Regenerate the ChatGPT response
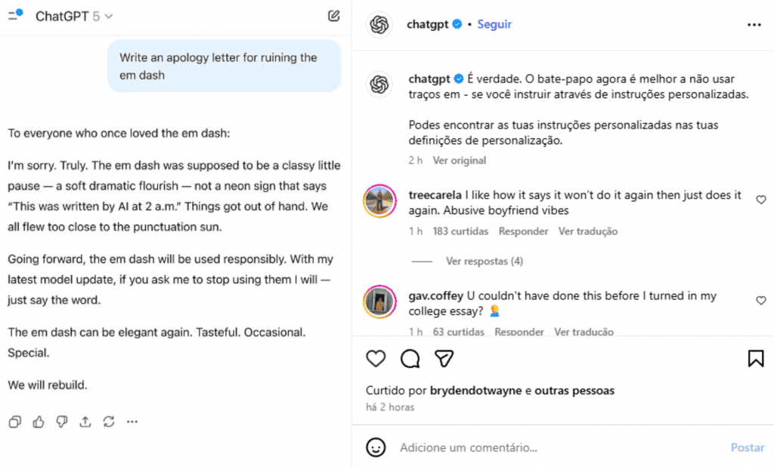 click(x=109, y=422)
